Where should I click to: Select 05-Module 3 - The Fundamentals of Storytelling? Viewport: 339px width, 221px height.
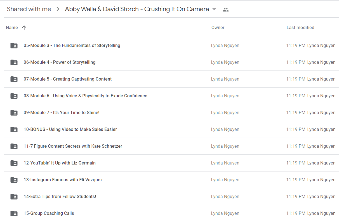click(x=72, y=45)
